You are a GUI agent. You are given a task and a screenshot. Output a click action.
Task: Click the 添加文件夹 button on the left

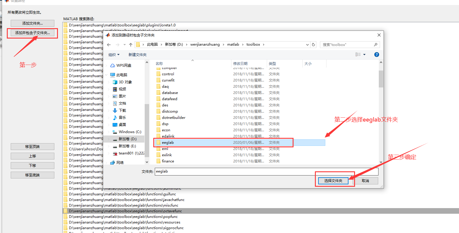point(32,23)
